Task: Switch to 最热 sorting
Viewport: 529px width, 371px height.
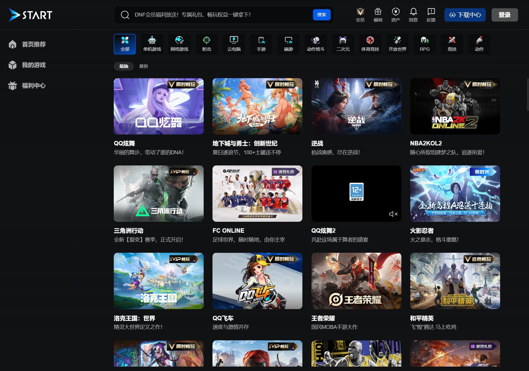Action: 124,66
